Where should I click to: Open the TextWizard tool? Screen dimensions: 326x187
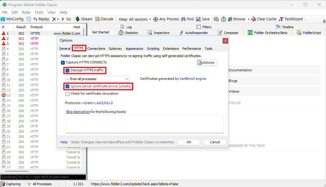[291, 19]
